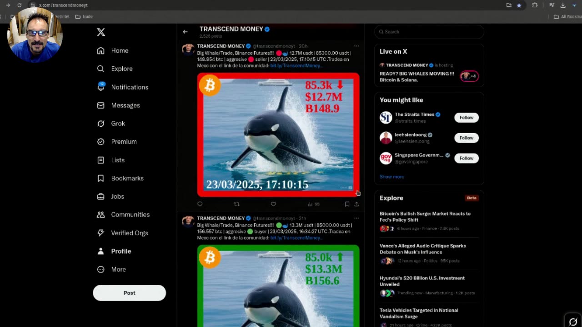Bookmark page with star icon
Image resolution: width=582 pixels, height=327 pixels.
coord(519,5)
